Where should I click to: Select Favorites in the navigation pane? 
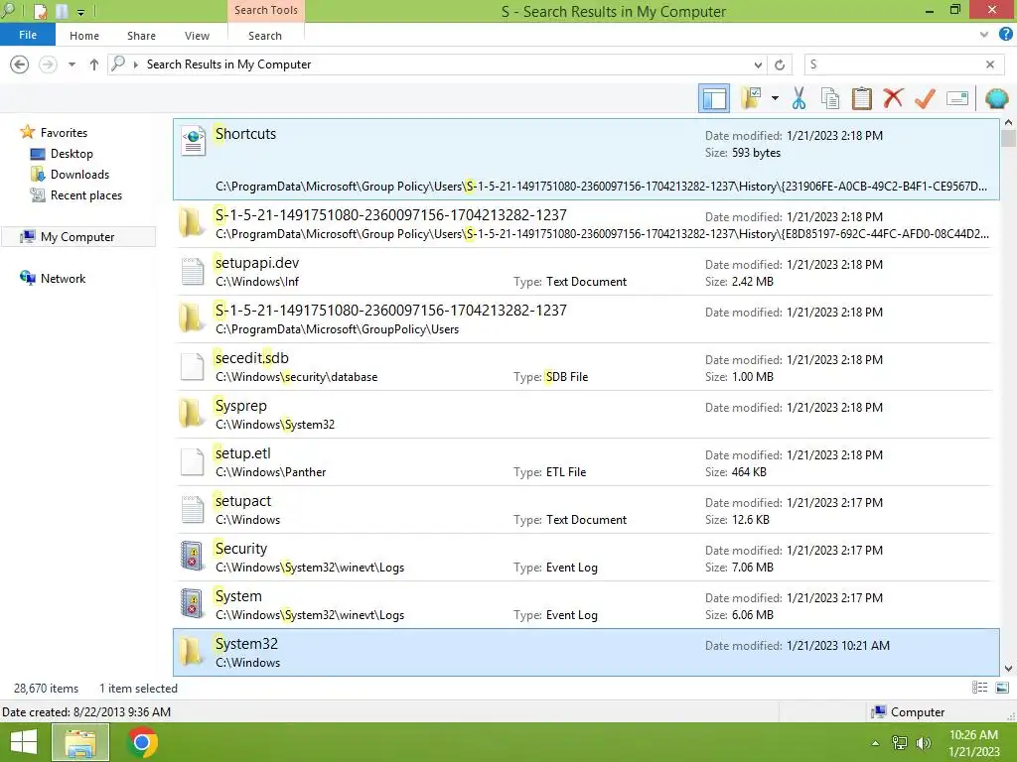point(64,132)
